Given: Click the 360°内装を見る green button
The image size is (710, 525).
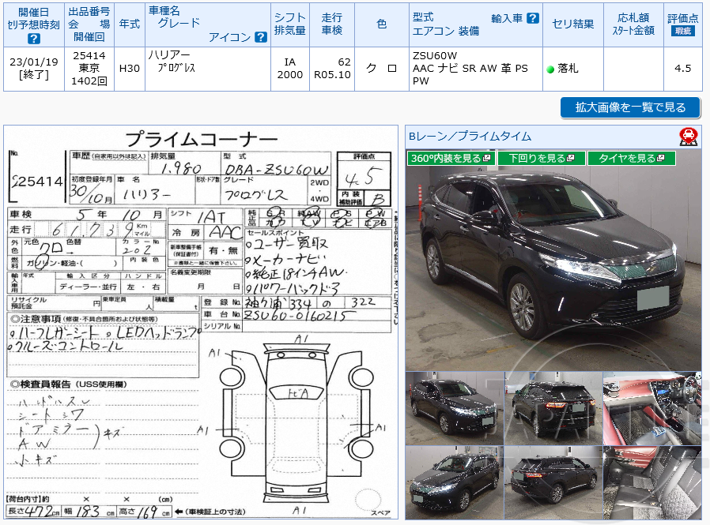Looking at the screenshot, I should coord(447,157).
